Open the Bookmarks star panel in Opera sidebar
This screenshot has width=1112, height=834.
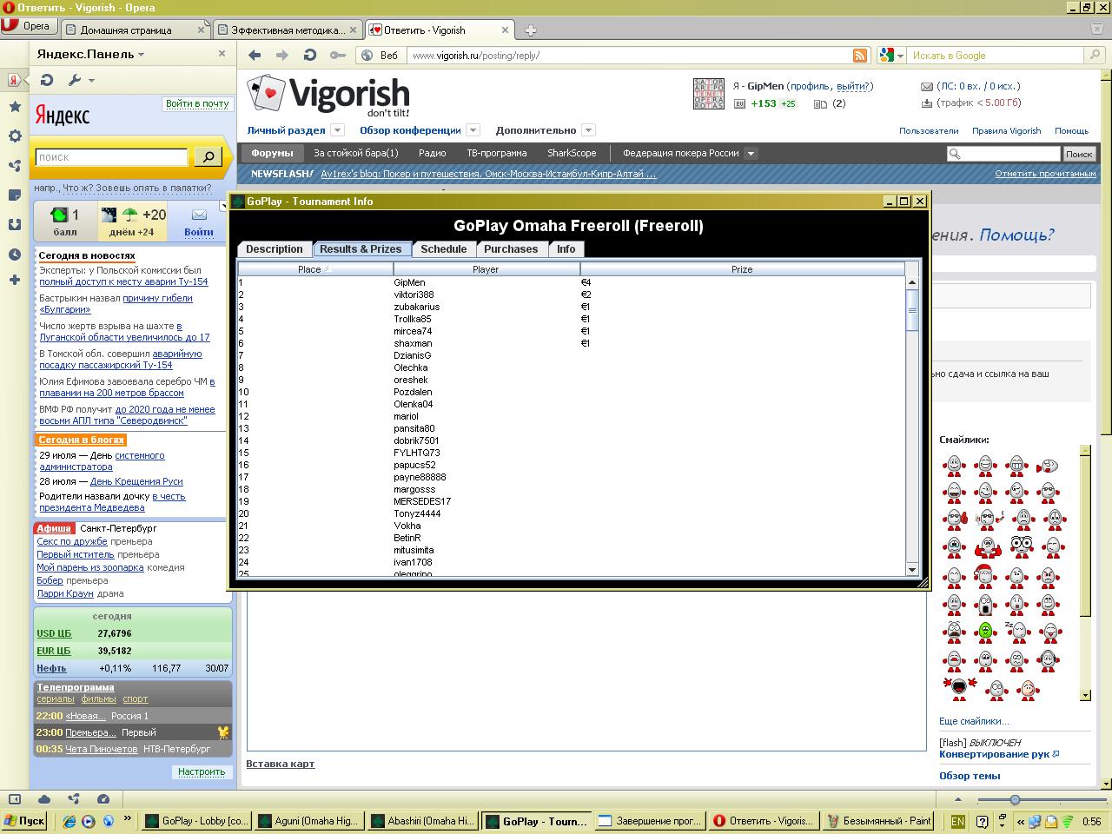point(15,107)
